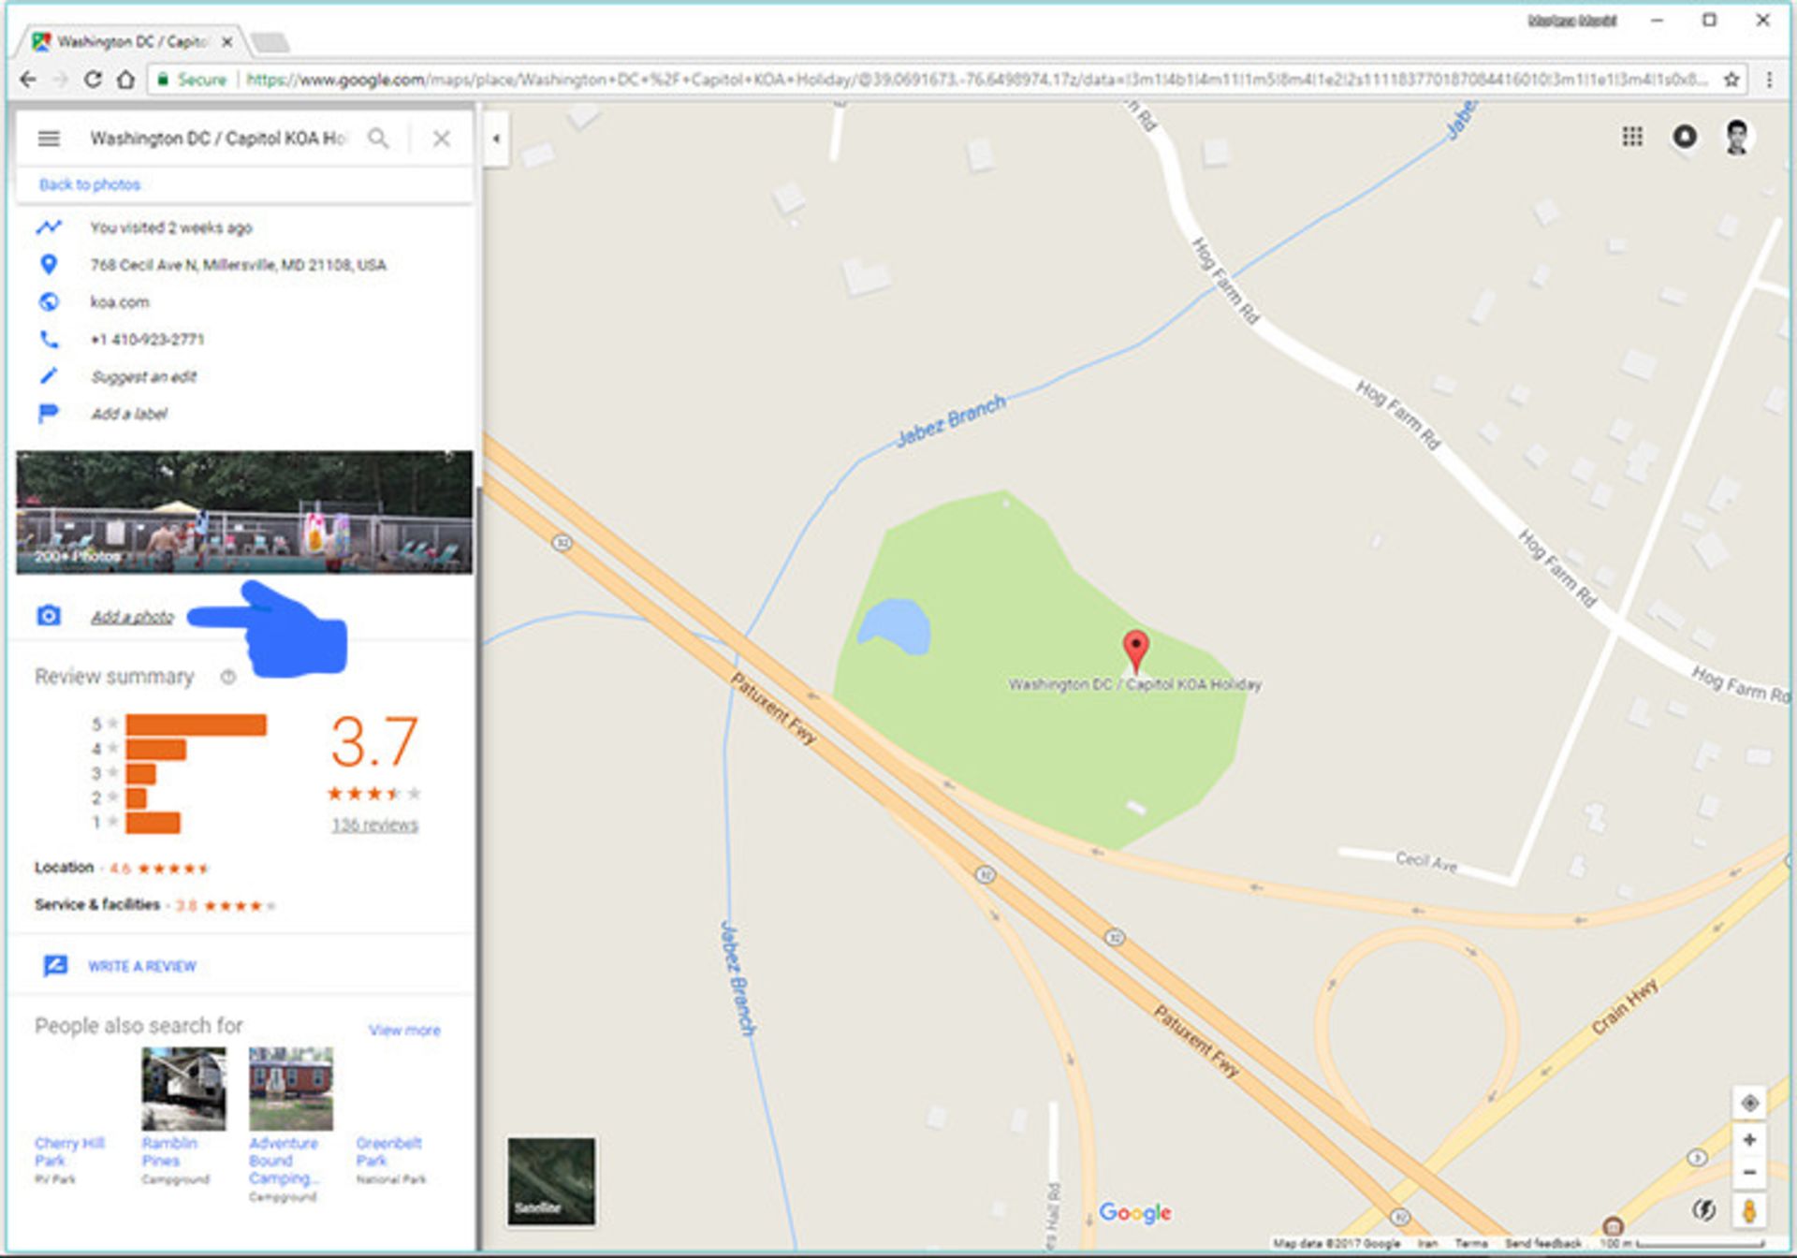Switch to Satellite view

(x=551, y=1181)
